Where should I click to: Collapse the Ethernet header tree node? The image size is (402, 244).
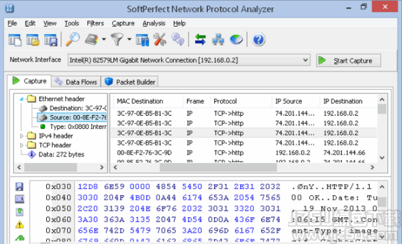21,99
